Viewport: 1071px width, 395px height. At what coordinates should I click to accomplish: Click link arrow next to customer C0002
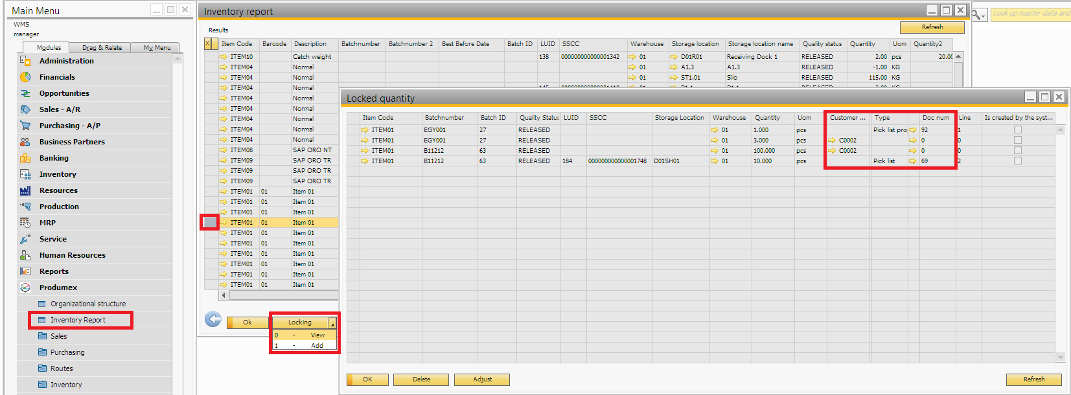(831, 141)
